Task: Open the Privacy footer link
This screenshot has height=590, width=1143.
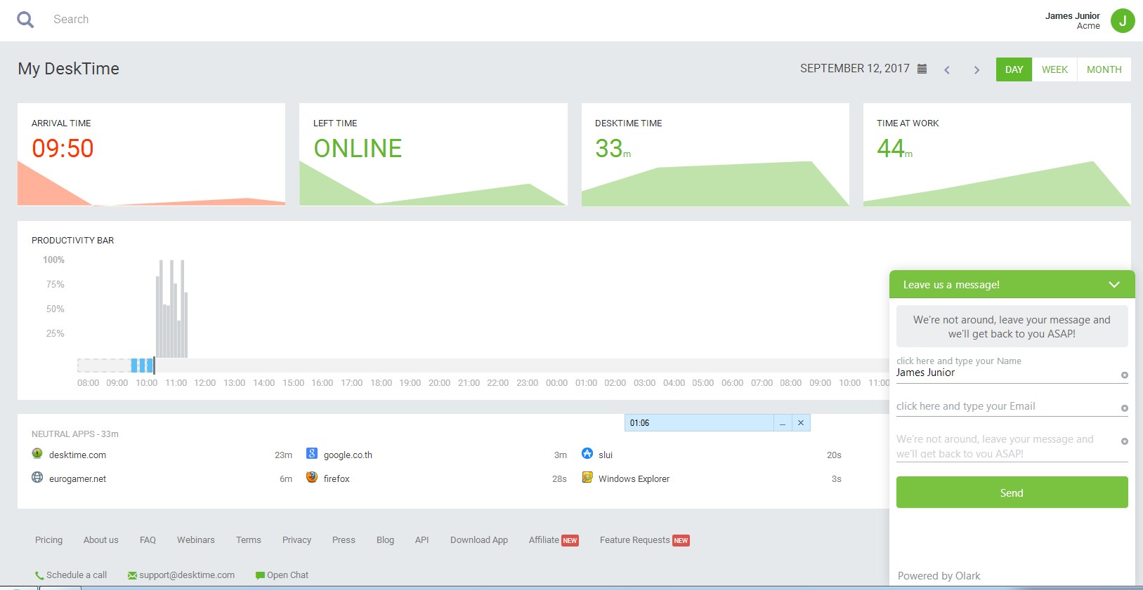Action: pyautogui.click(x=296, y=540)
